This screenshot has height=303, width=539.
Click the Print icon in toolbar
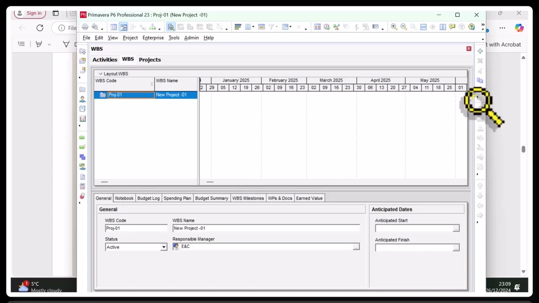click(x=85, y=27)
